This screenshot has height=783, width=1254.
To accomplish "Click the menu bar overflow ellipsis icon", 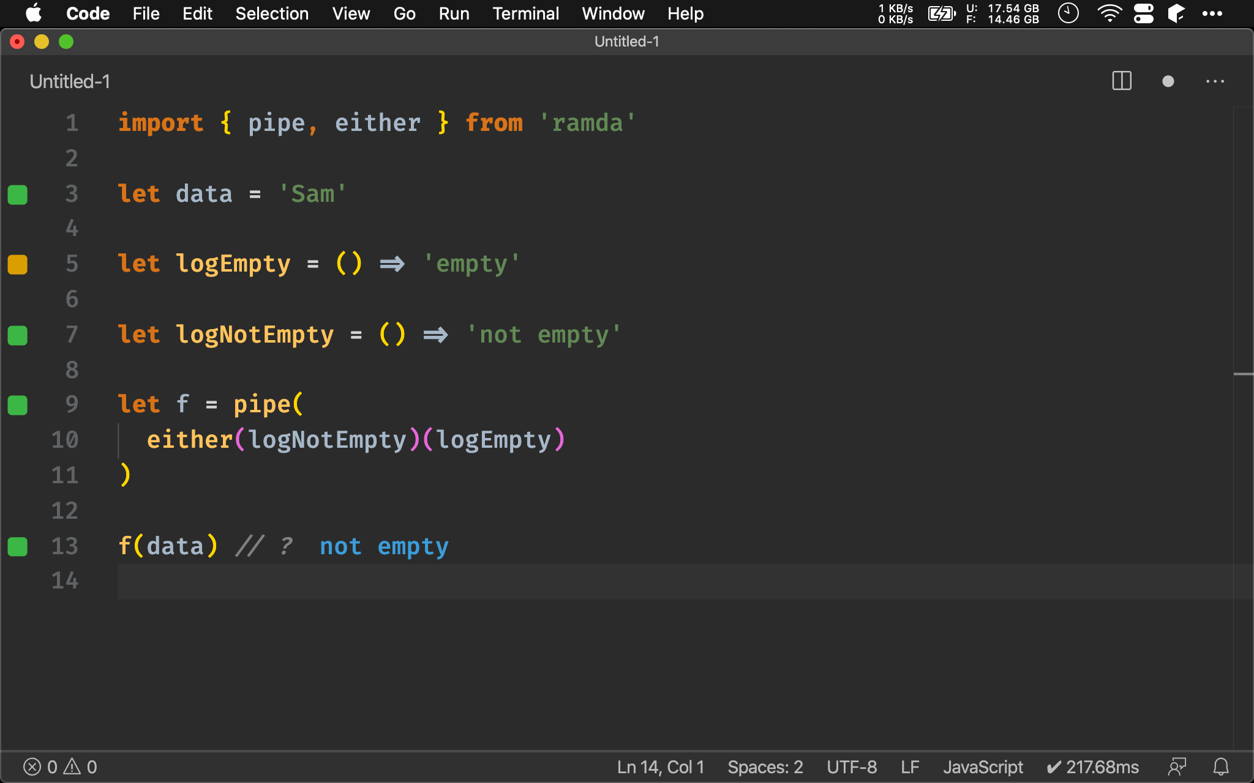I will click(x=1212, y=13).
